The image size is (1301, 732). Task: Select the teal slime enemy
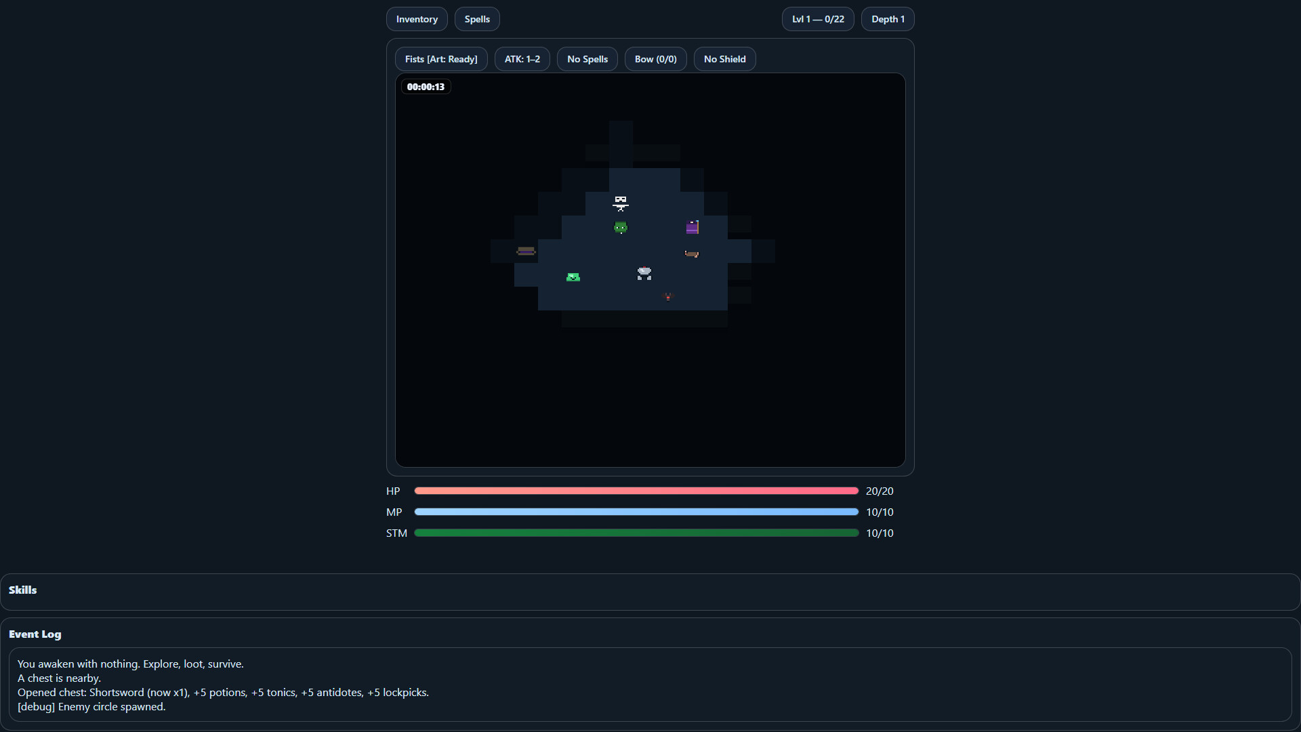573,277
